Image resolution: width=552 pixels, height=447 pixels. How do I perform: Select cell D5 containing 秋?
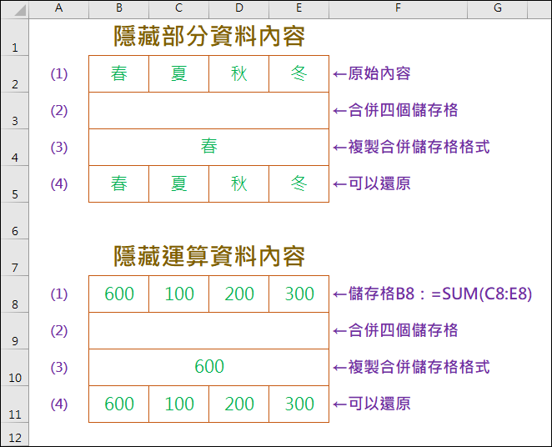point(239,184)
